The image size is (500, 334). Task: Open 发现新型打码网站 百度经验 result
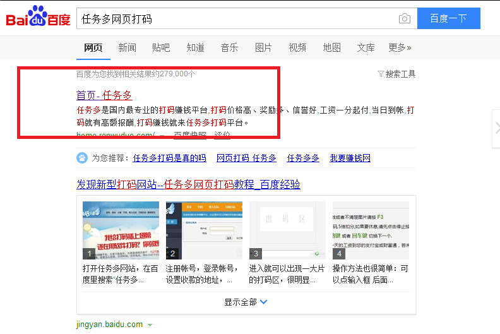pyautogui.click(x=188, y=184)
